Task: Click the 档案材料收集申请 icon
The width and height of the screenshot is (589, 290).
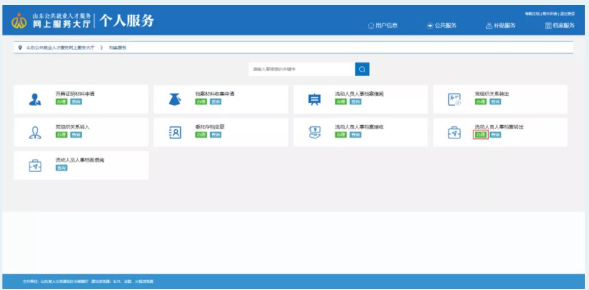Action: (175, 100)
